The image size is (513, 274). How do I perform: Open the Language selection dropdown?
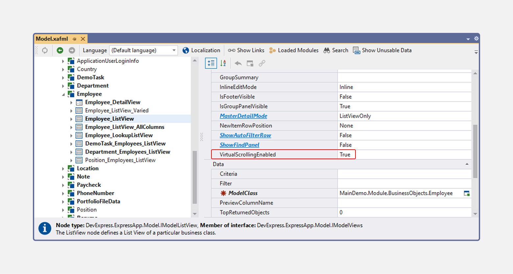tap(174, 50)
